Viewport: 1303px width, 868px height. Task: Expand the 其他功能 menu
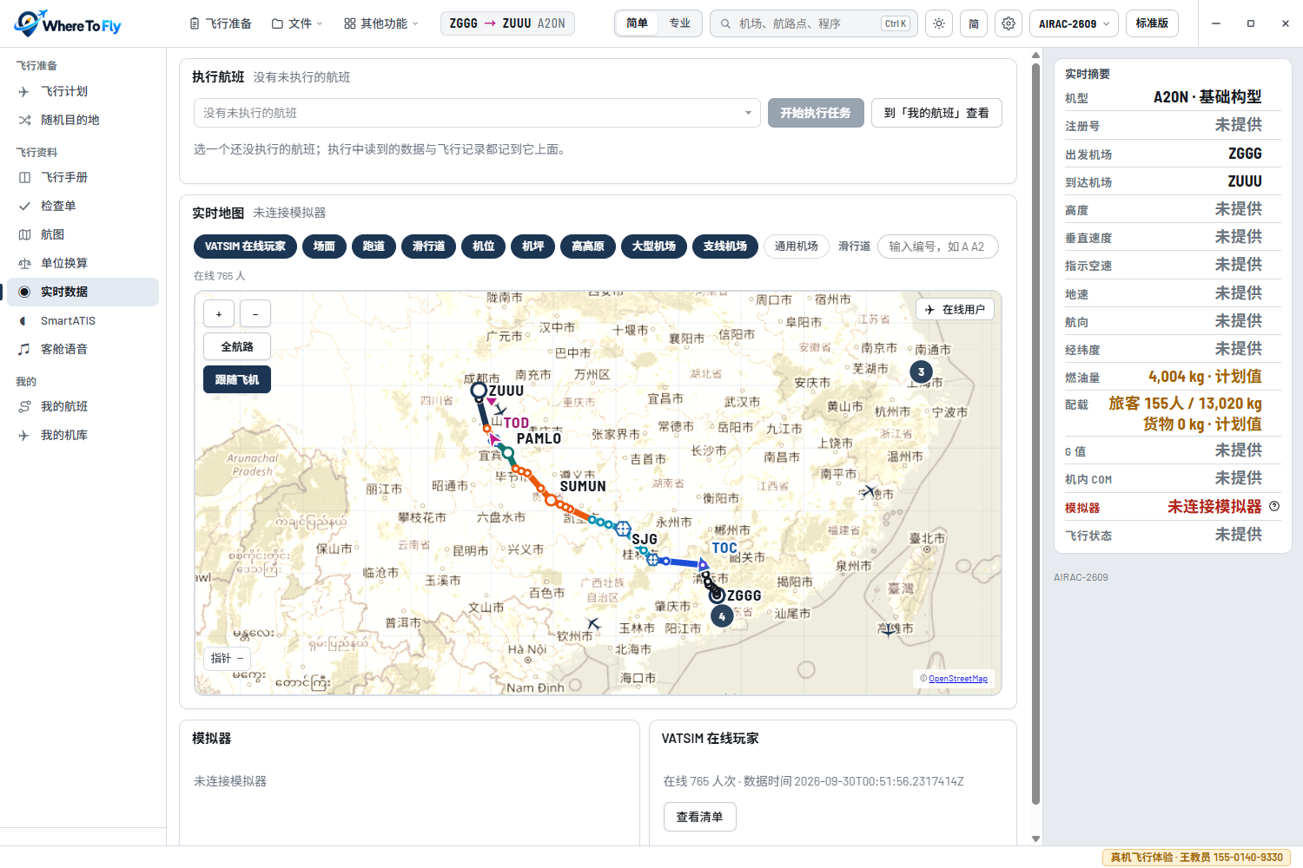pos(381,23)
